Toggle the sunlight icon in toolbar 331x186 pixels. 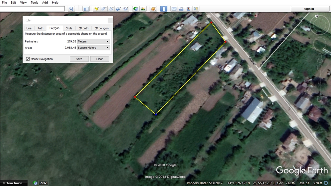pyautogui.click(x=143, y=9)
